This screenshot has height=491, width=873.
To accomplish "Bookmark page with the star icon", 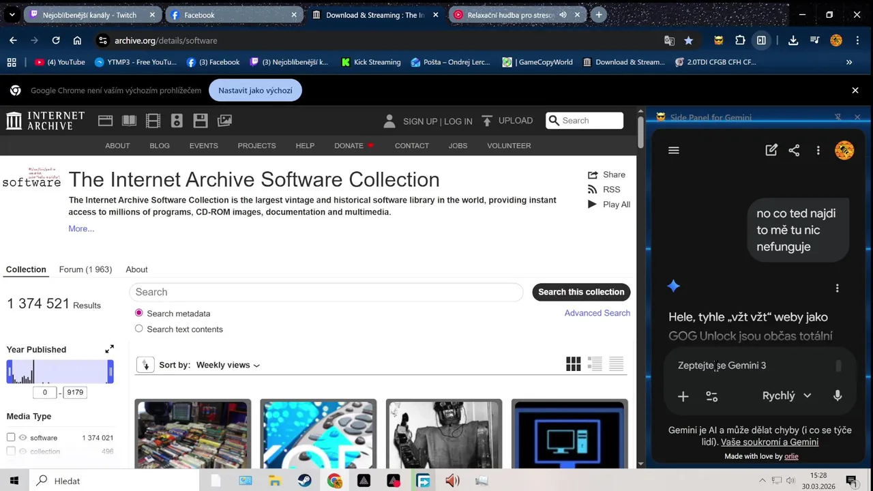I will pyautogui.click(x=689, y=40).
